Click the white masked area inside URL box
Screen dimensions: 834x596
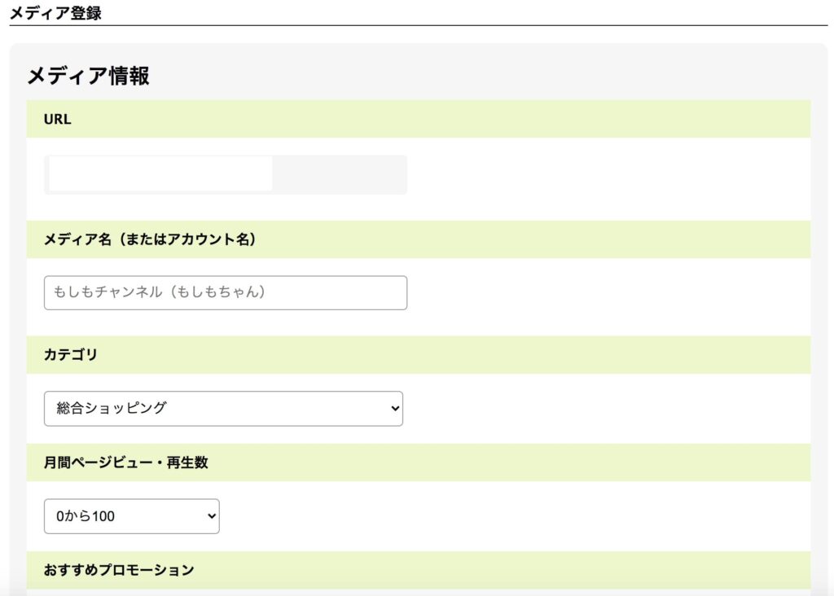[x=160, y=173]
